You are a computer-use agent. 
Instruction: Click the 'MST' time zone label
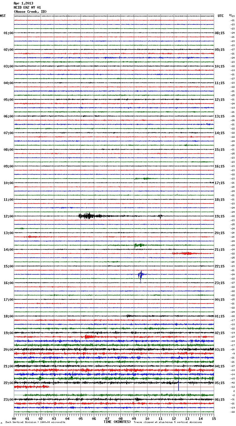(3, 16)
